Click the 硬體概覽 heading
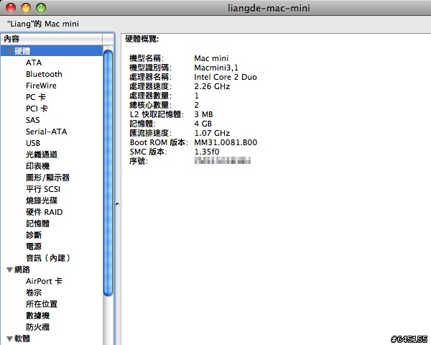The height and width of the screenshot is (345, 431). pyautogui.click(x=142, y=39)
